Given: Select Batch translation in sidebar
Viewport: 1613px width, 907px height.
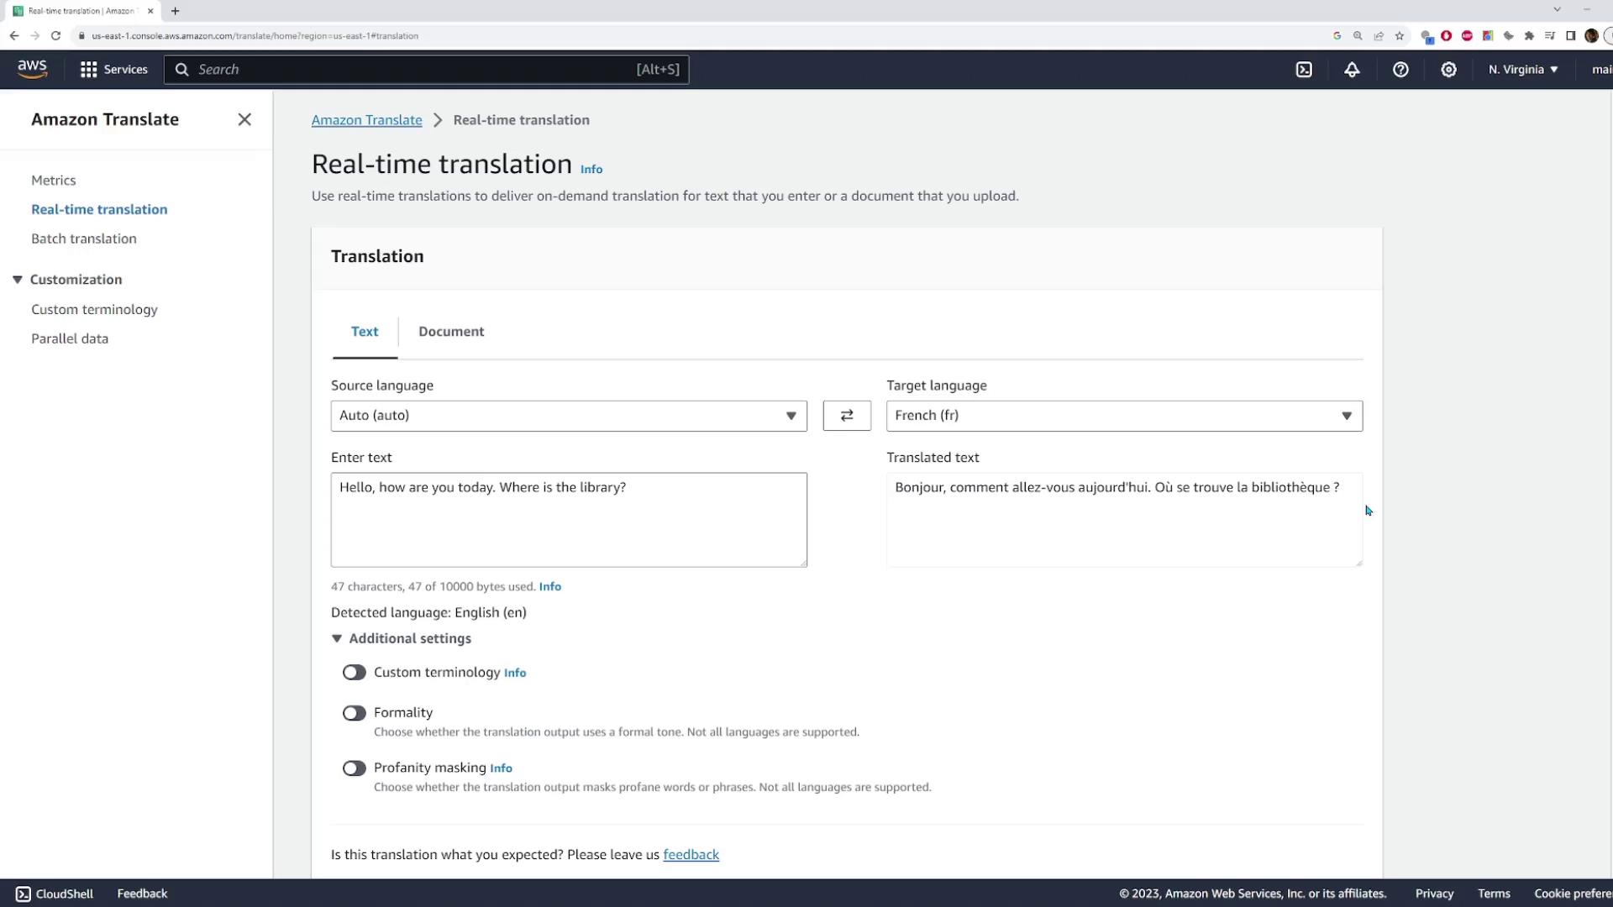Looking at the screenshot, I should coord(84,239).
